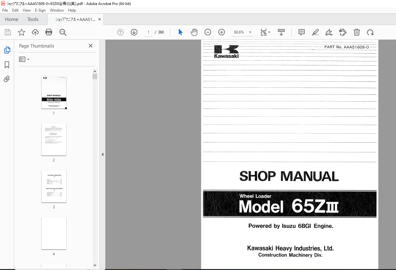
Task: Open the Add comment tool
Action: coord(302,32)
